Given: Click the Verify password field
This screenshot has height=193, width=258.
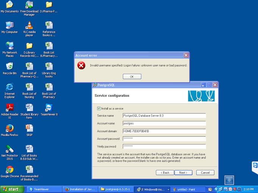Looking at the screenshot, I should (x=164, y=146).
